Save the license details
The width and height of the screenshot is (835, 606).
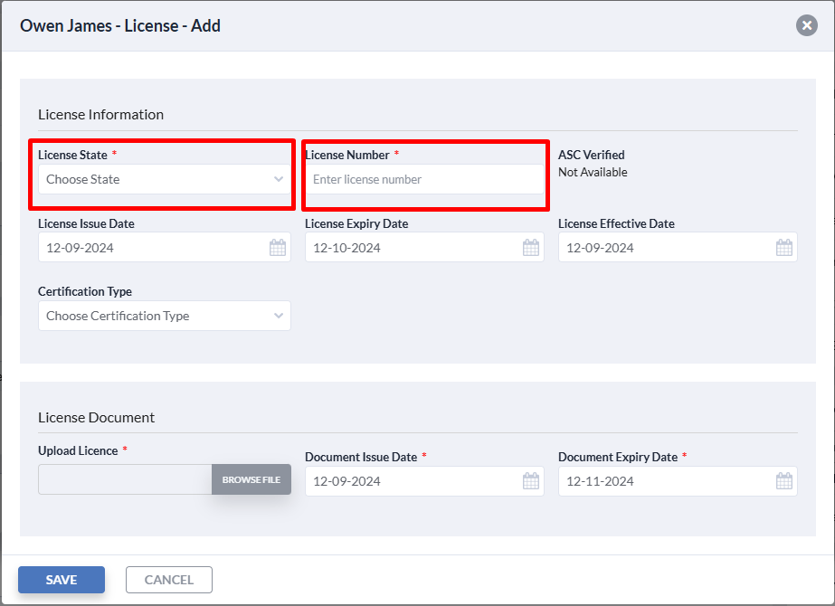tap(62, 580)
